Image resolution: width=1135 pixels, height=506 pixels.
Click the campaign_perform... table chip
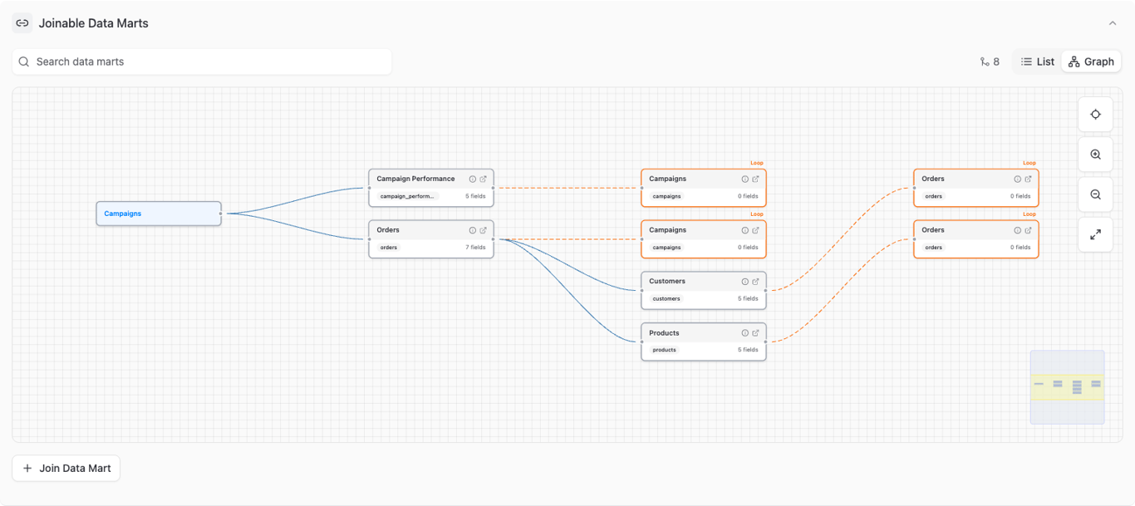click(x=407, y=196)
